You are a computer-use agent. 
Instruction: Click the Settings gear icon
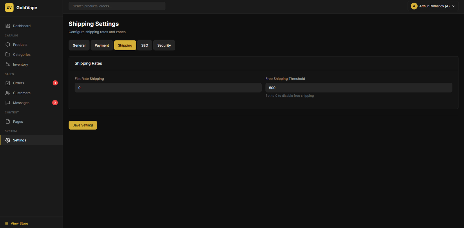coord(8,140)
